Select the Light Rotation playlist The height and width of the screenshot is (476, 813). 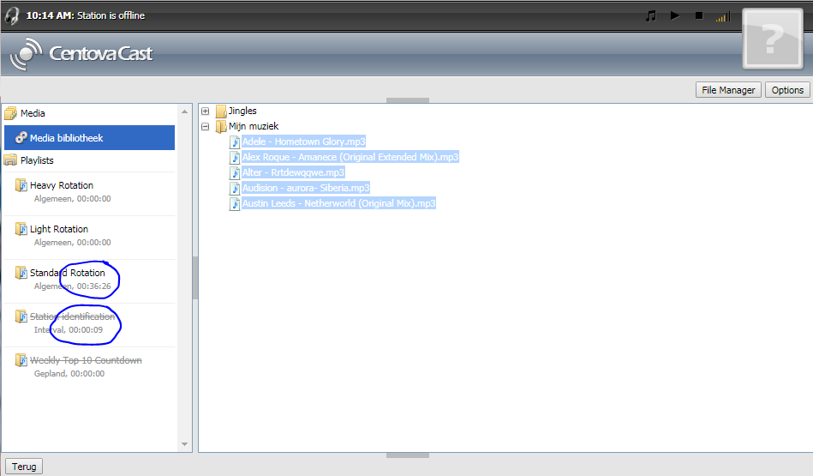point(89,235)
